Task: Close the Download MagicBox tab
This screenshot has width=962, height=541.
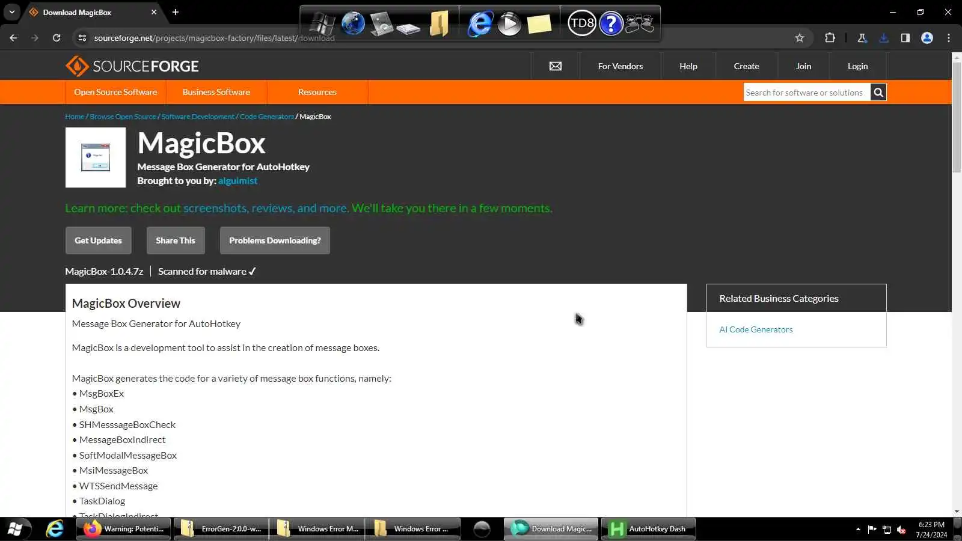Action: coord(154,12)
